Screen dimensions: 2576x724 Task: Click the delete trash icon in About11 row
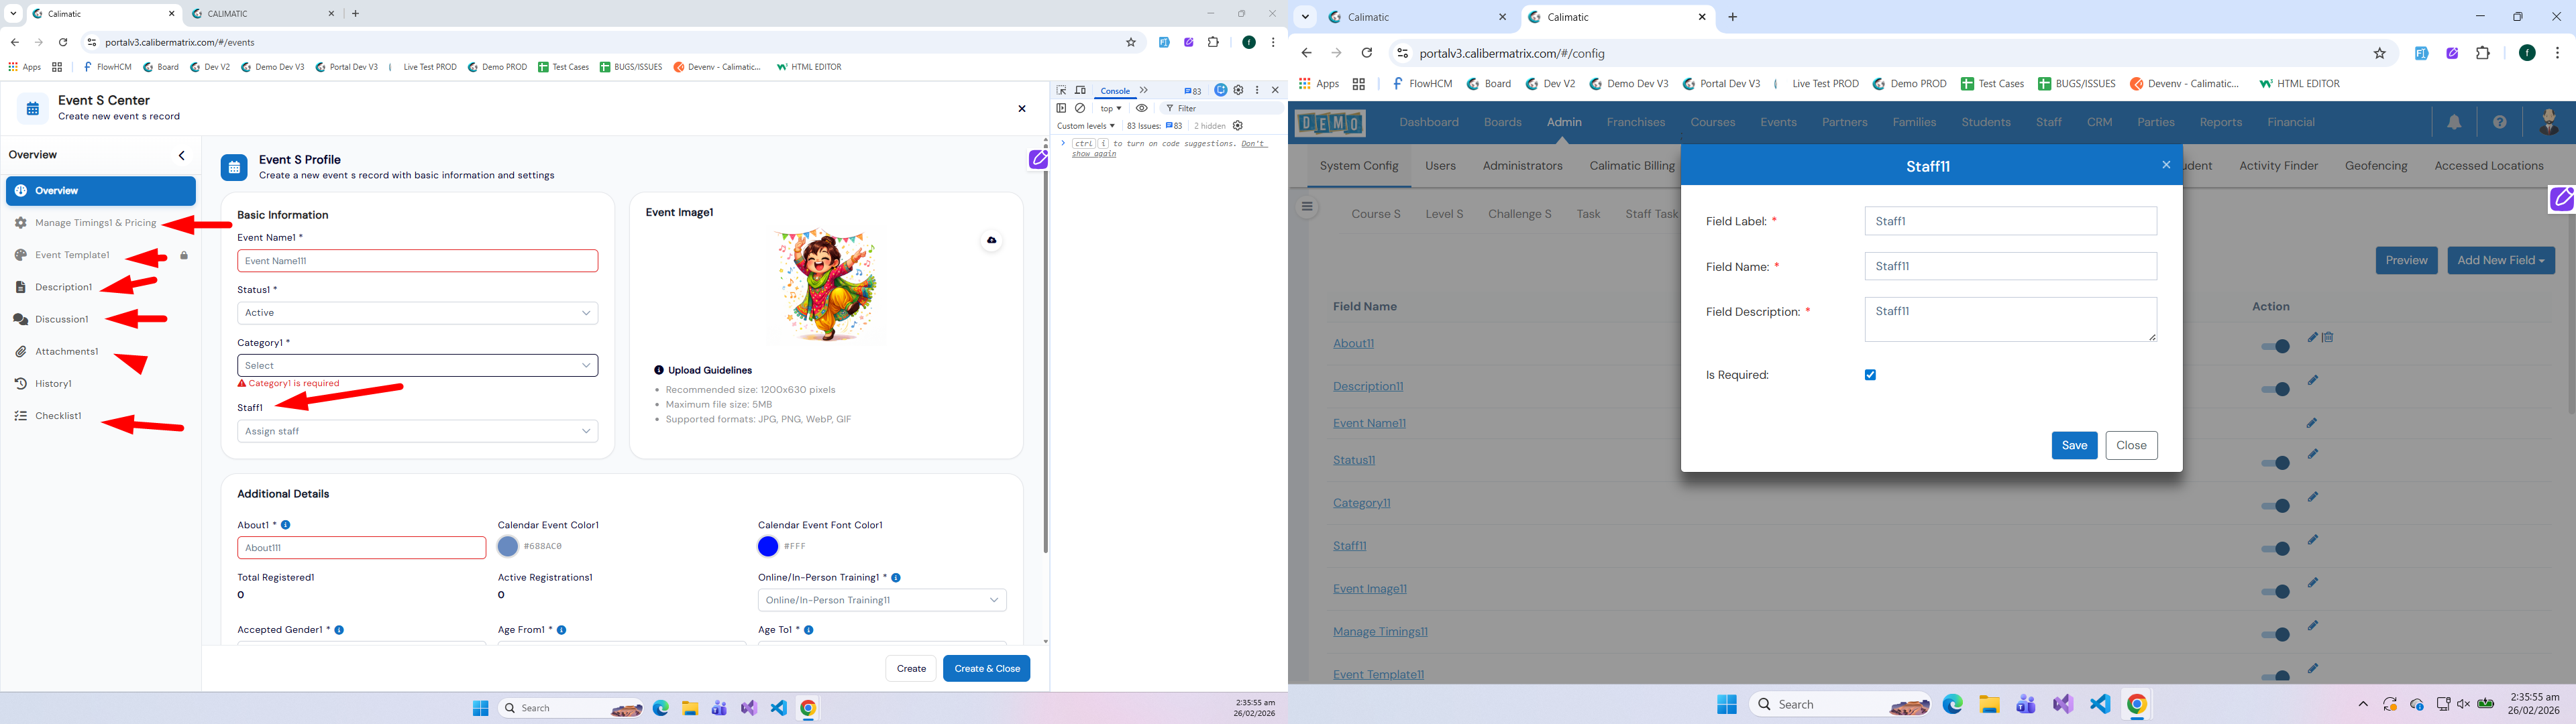click(2328, 338)
